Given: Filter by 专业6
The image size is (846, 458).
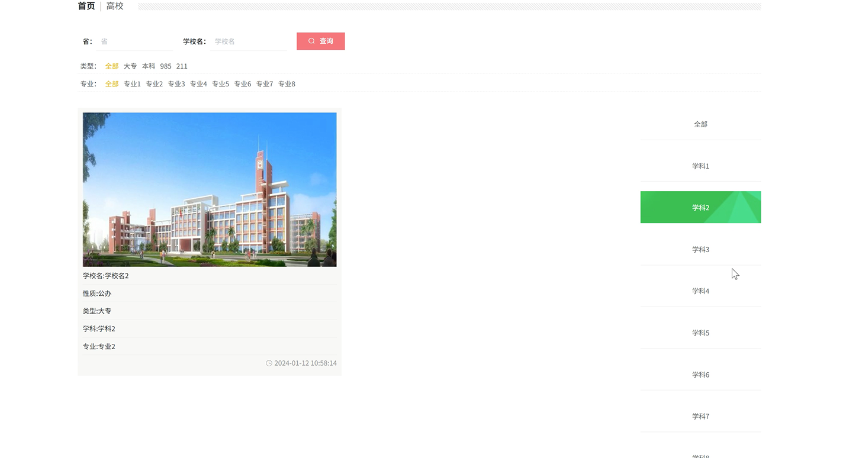Looking at the screenshot, I should (x=243, y=84).
